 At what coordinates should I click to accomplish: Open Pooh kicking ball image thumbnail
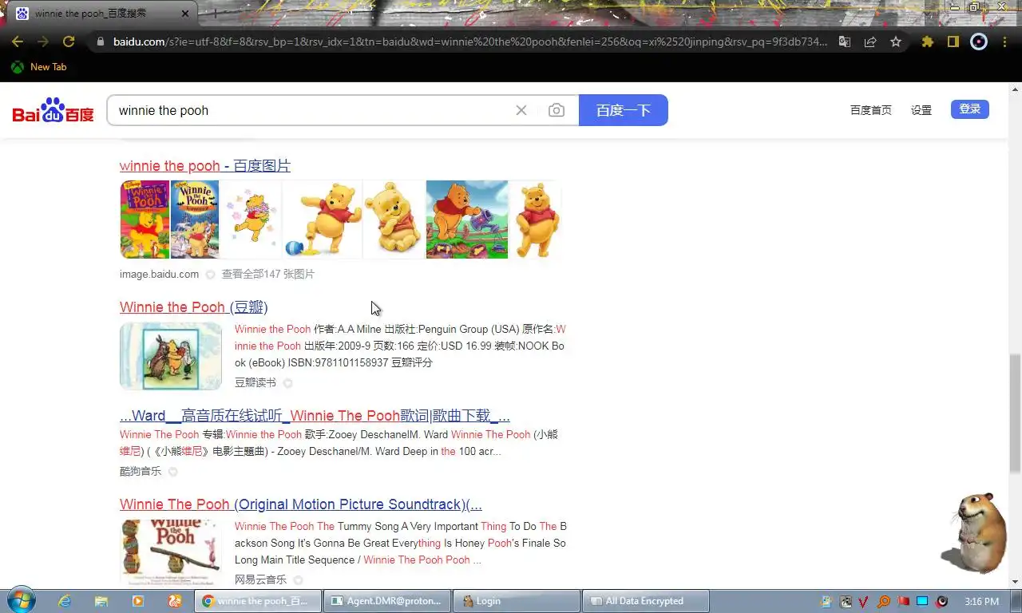323,219
